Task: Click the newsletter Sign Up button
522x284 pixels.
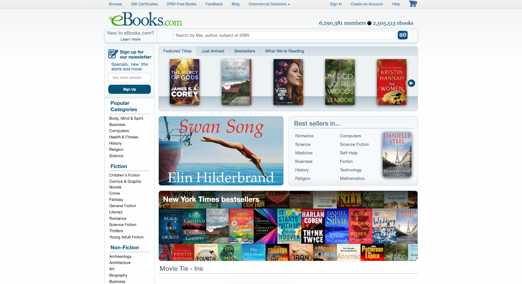Action: [x=130, y=89]
